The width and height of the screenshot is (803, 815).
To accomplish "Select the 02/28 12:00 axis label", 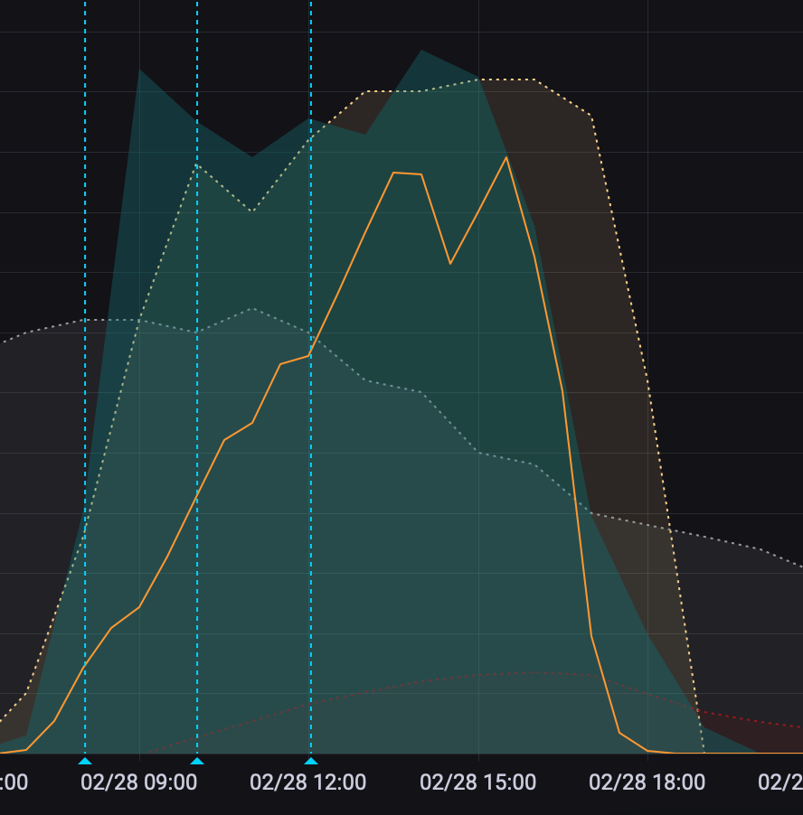I will (x=308, y=782).
